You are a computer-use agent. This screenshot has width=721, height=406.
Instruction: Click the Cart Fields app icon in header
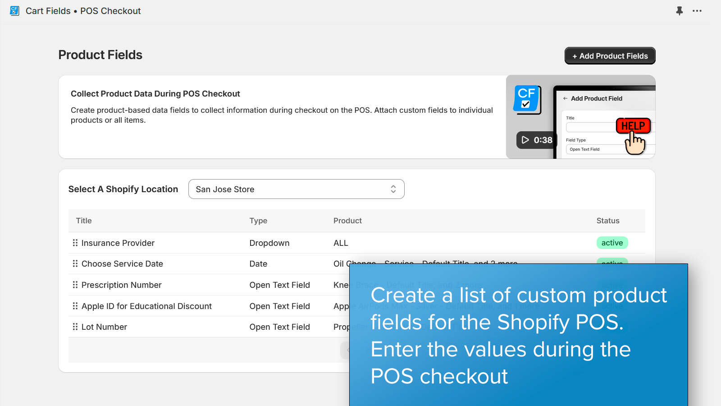coord(14,11)
